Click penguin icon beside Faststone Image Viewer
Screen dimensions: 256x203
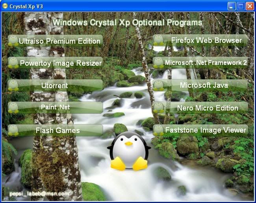[158, 131]
